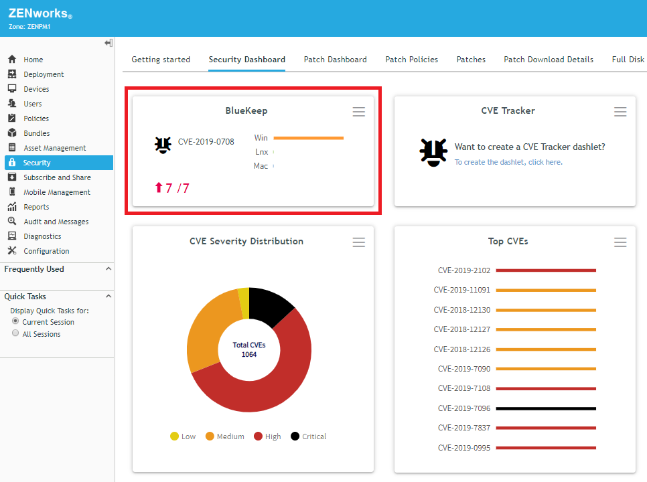Click the CVE-2019-0708 label

(206, 142)
